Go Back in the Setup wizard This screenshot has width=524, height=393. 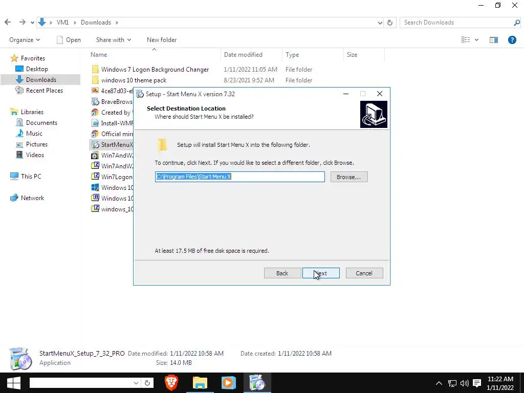coord(282,273)
